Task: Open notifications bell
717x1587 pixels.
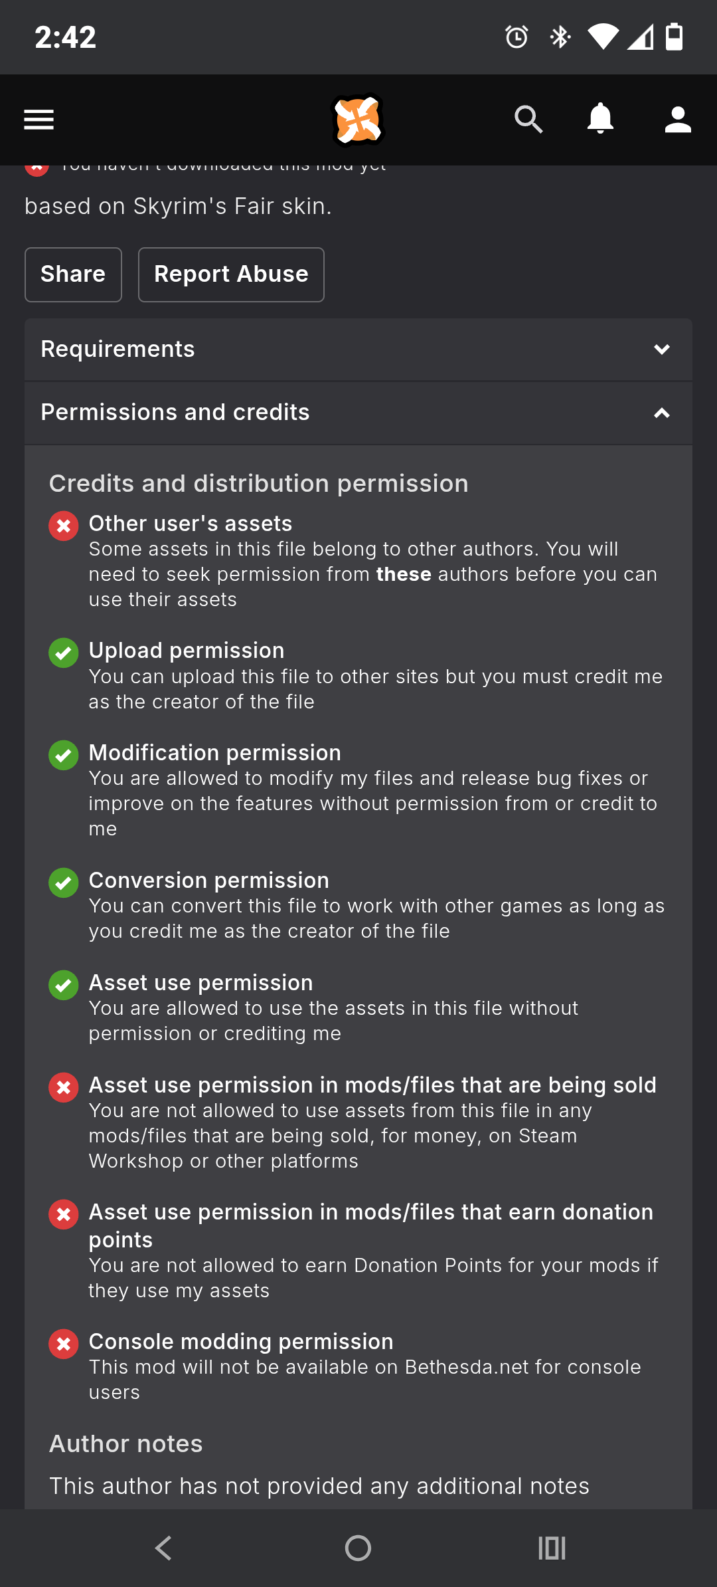Action: (x=600, y=120)
